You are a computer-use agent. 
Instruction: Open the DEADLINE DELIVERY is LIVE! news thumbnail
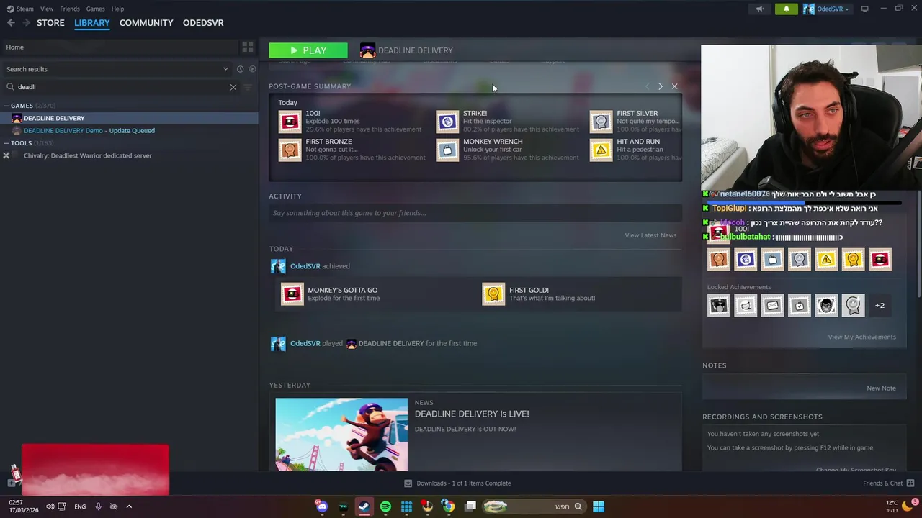341,435
